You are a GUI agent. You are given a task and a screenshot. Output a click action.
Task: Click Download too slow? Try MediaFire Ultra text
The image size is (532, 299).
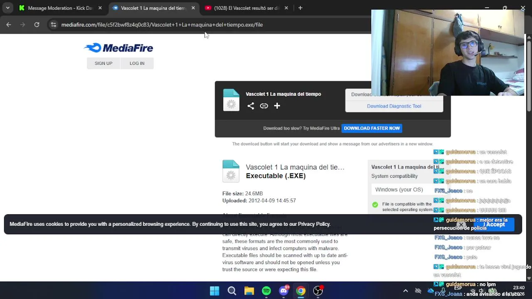(x=301, y=128)
